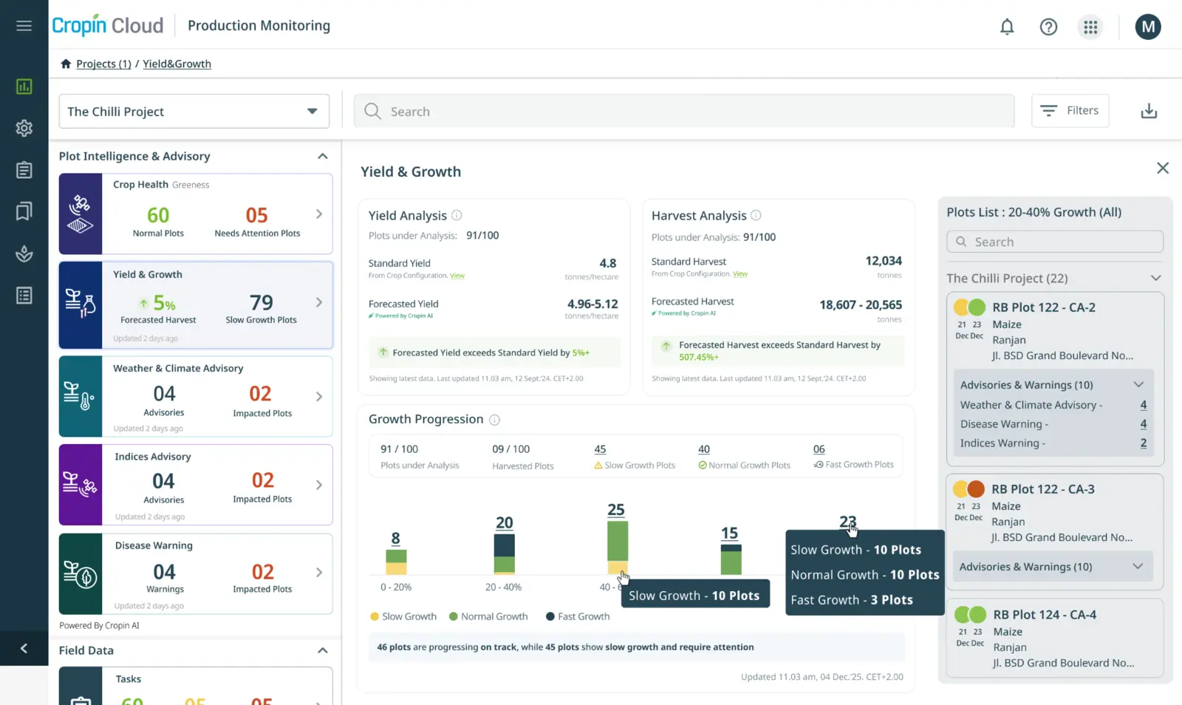Toggle Slow Growth legend swatch
Screen dimensions: 1182x705
click(x=375, y=616)
